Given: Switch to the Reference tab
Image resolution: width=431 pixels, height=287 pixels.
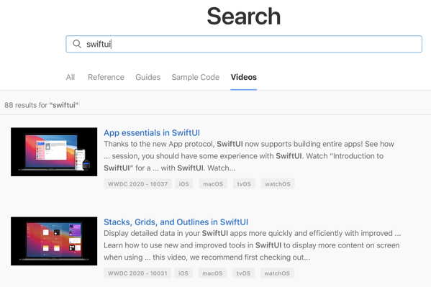Looking at the screenshot, I should point(106,77).
